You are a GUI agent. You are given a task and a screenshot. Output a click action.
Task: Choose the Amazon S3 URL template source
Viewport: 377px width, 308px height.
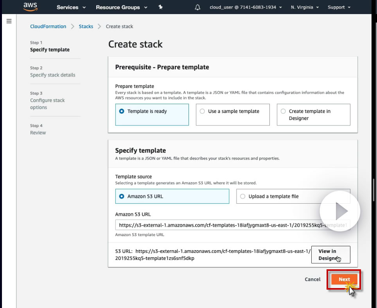coord(172,196)
